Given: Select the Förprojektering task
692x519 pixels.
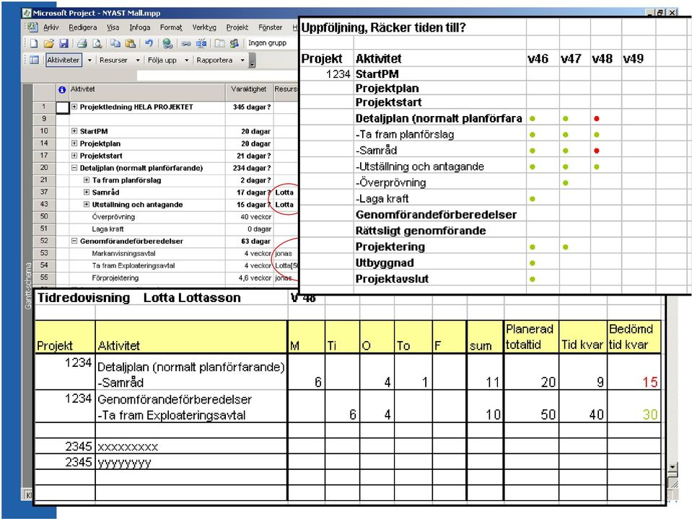Looking at the screenshot, I should pyautogui.click(x=115, y=278).
